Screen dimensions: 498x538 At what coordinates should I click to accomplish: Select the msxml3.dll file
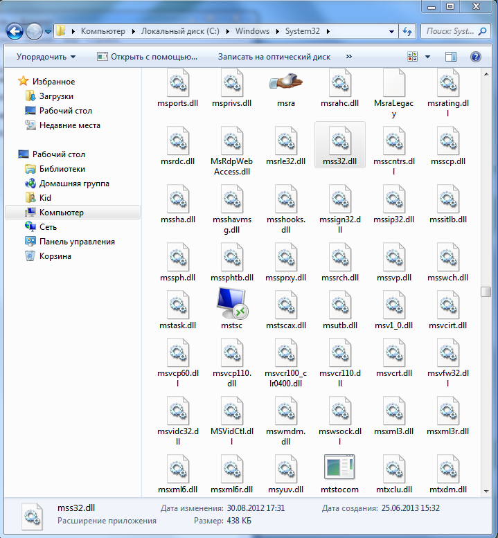pos(393,417)
